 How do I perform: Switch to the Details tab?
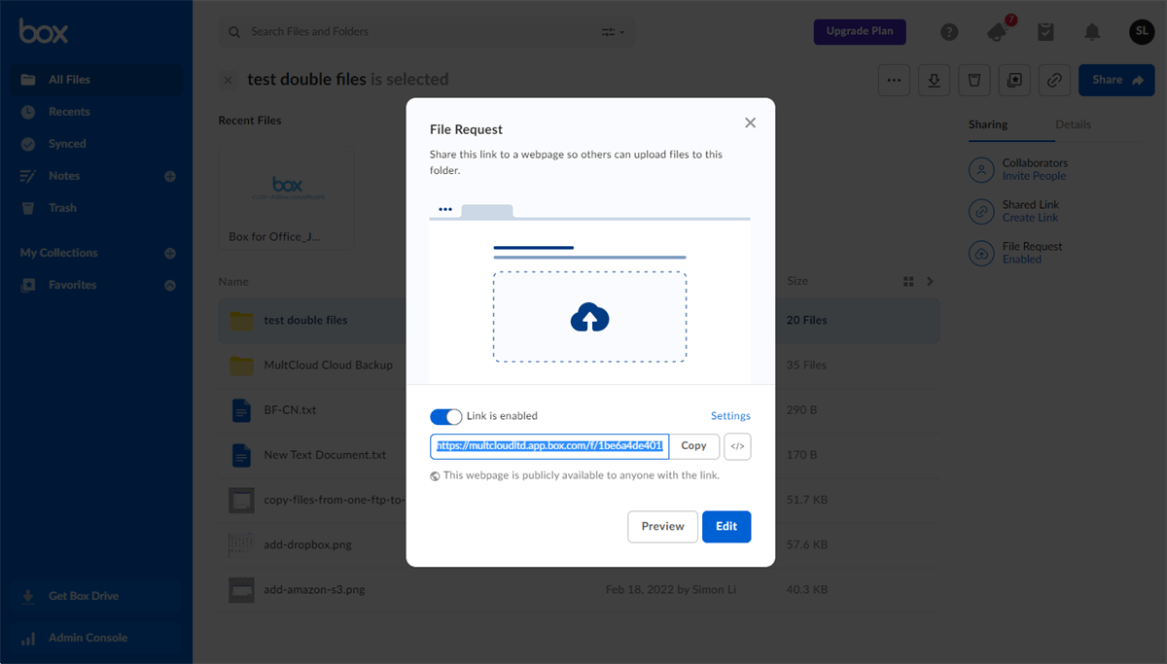[1073, 124]
